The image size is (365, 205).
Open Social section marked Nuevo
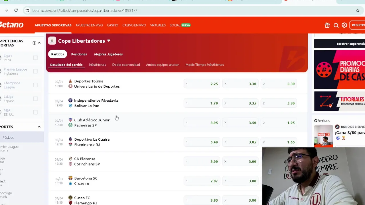[180, 25]
